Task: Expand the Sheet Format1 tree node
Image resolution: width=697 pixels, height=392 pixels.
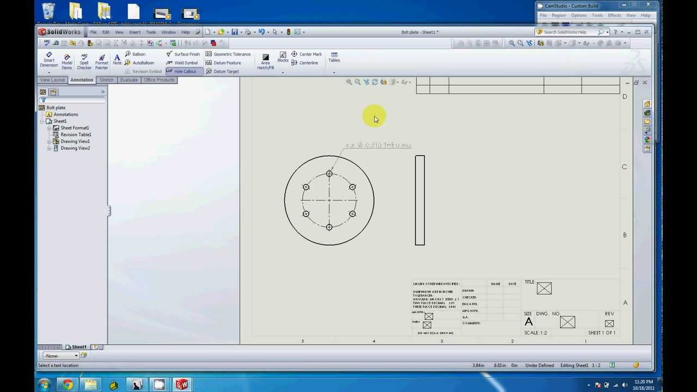Action: pos(49,128)
